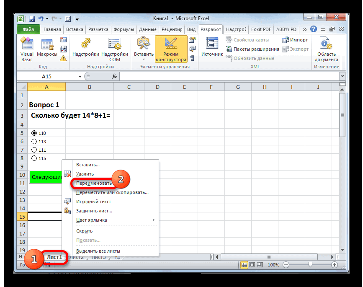Image resolution: width=363 pixels, height=287 pixels.
Task: Minimize the ribbon with caret icon
Action: [x=305, y=29]
